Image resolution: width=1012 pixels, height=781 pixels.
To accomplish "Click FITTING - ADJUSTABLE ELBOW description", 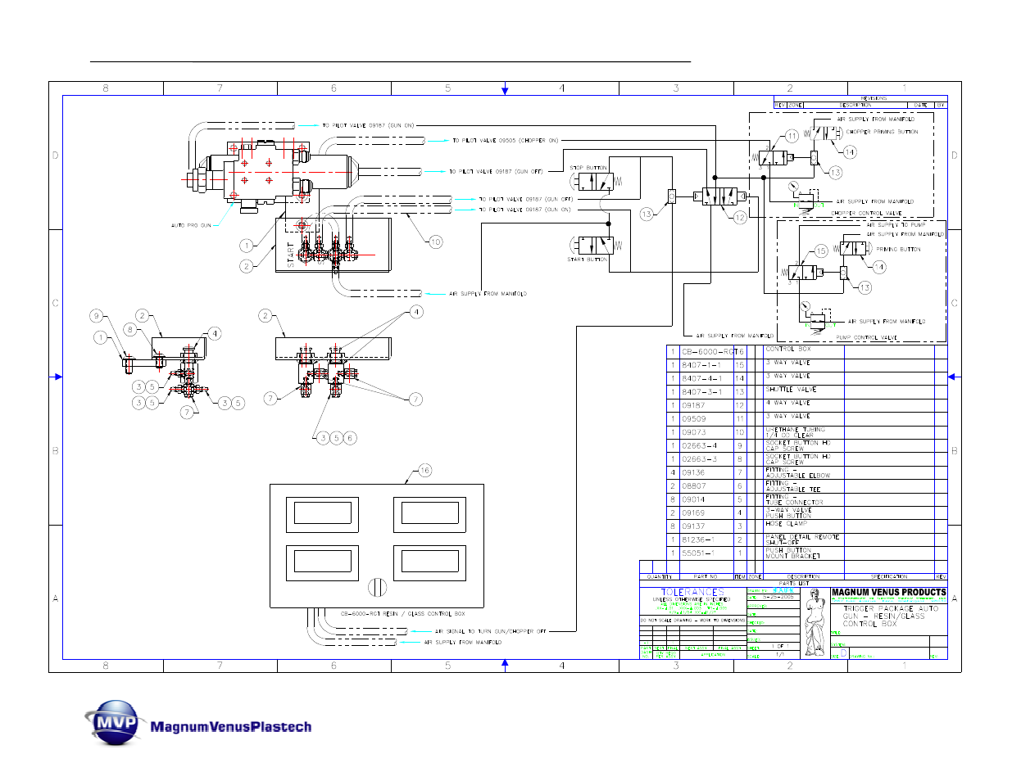I will pos(797,472).
